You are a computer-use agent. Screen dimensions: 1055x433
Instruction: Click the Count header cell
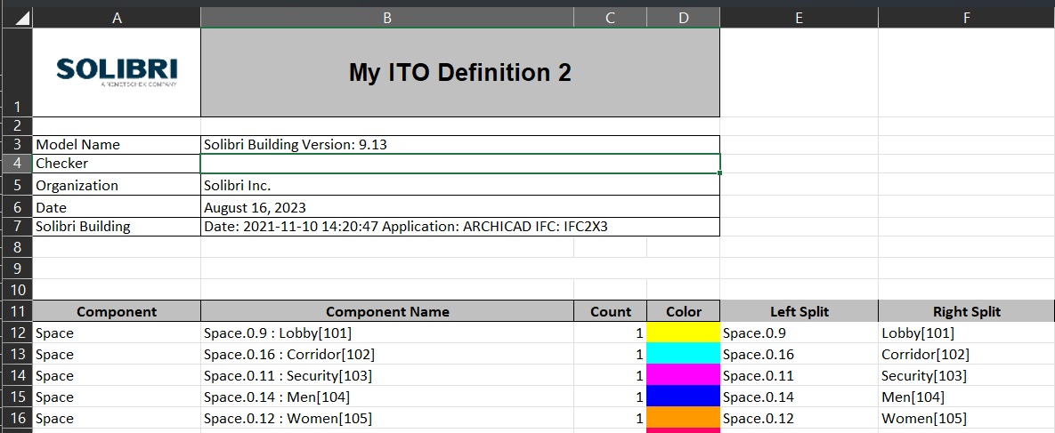(610, 311)
